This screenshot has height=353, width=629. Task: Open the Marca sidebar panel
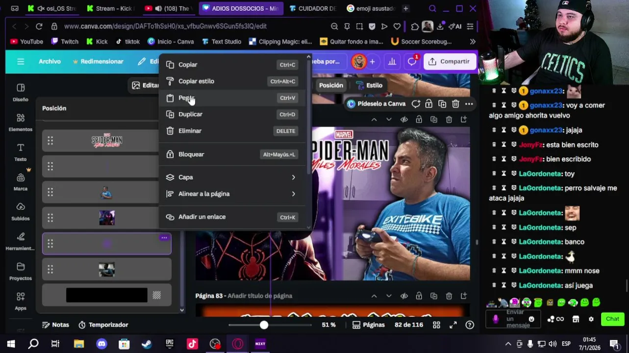coord(20,182)
